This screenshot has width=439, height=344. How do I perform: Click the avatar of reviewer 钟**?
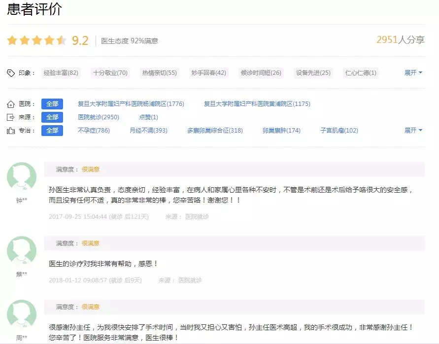[21, 177]
